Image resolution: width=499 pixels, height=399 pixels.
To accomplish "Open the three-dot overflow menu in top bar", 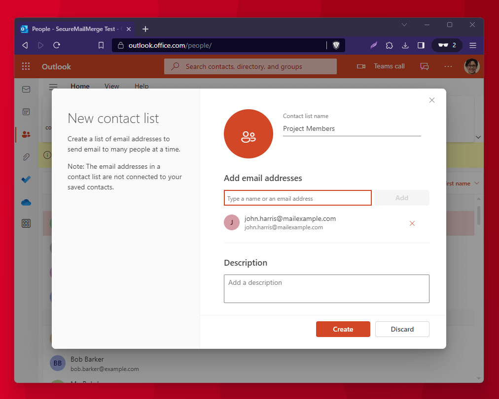I will point(448,66).
